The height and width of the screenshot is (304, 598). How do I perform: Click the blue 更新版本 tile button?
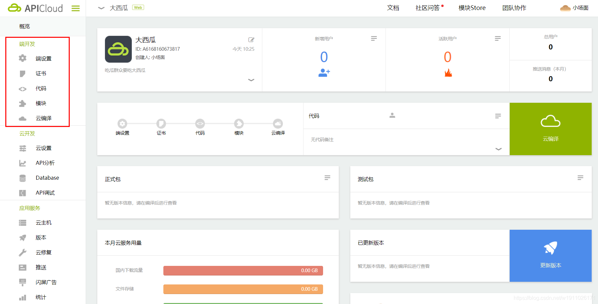point(551,256)
